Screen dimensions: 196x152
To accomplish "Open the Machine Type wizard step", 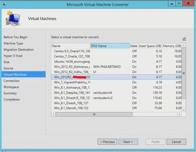I will pos(13,44).
